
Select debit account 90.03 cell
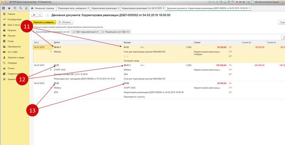point(57,83)
